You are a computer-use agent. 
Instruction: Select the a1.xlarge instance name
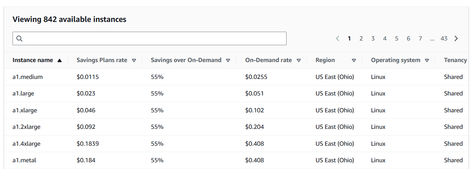point(25,110)
